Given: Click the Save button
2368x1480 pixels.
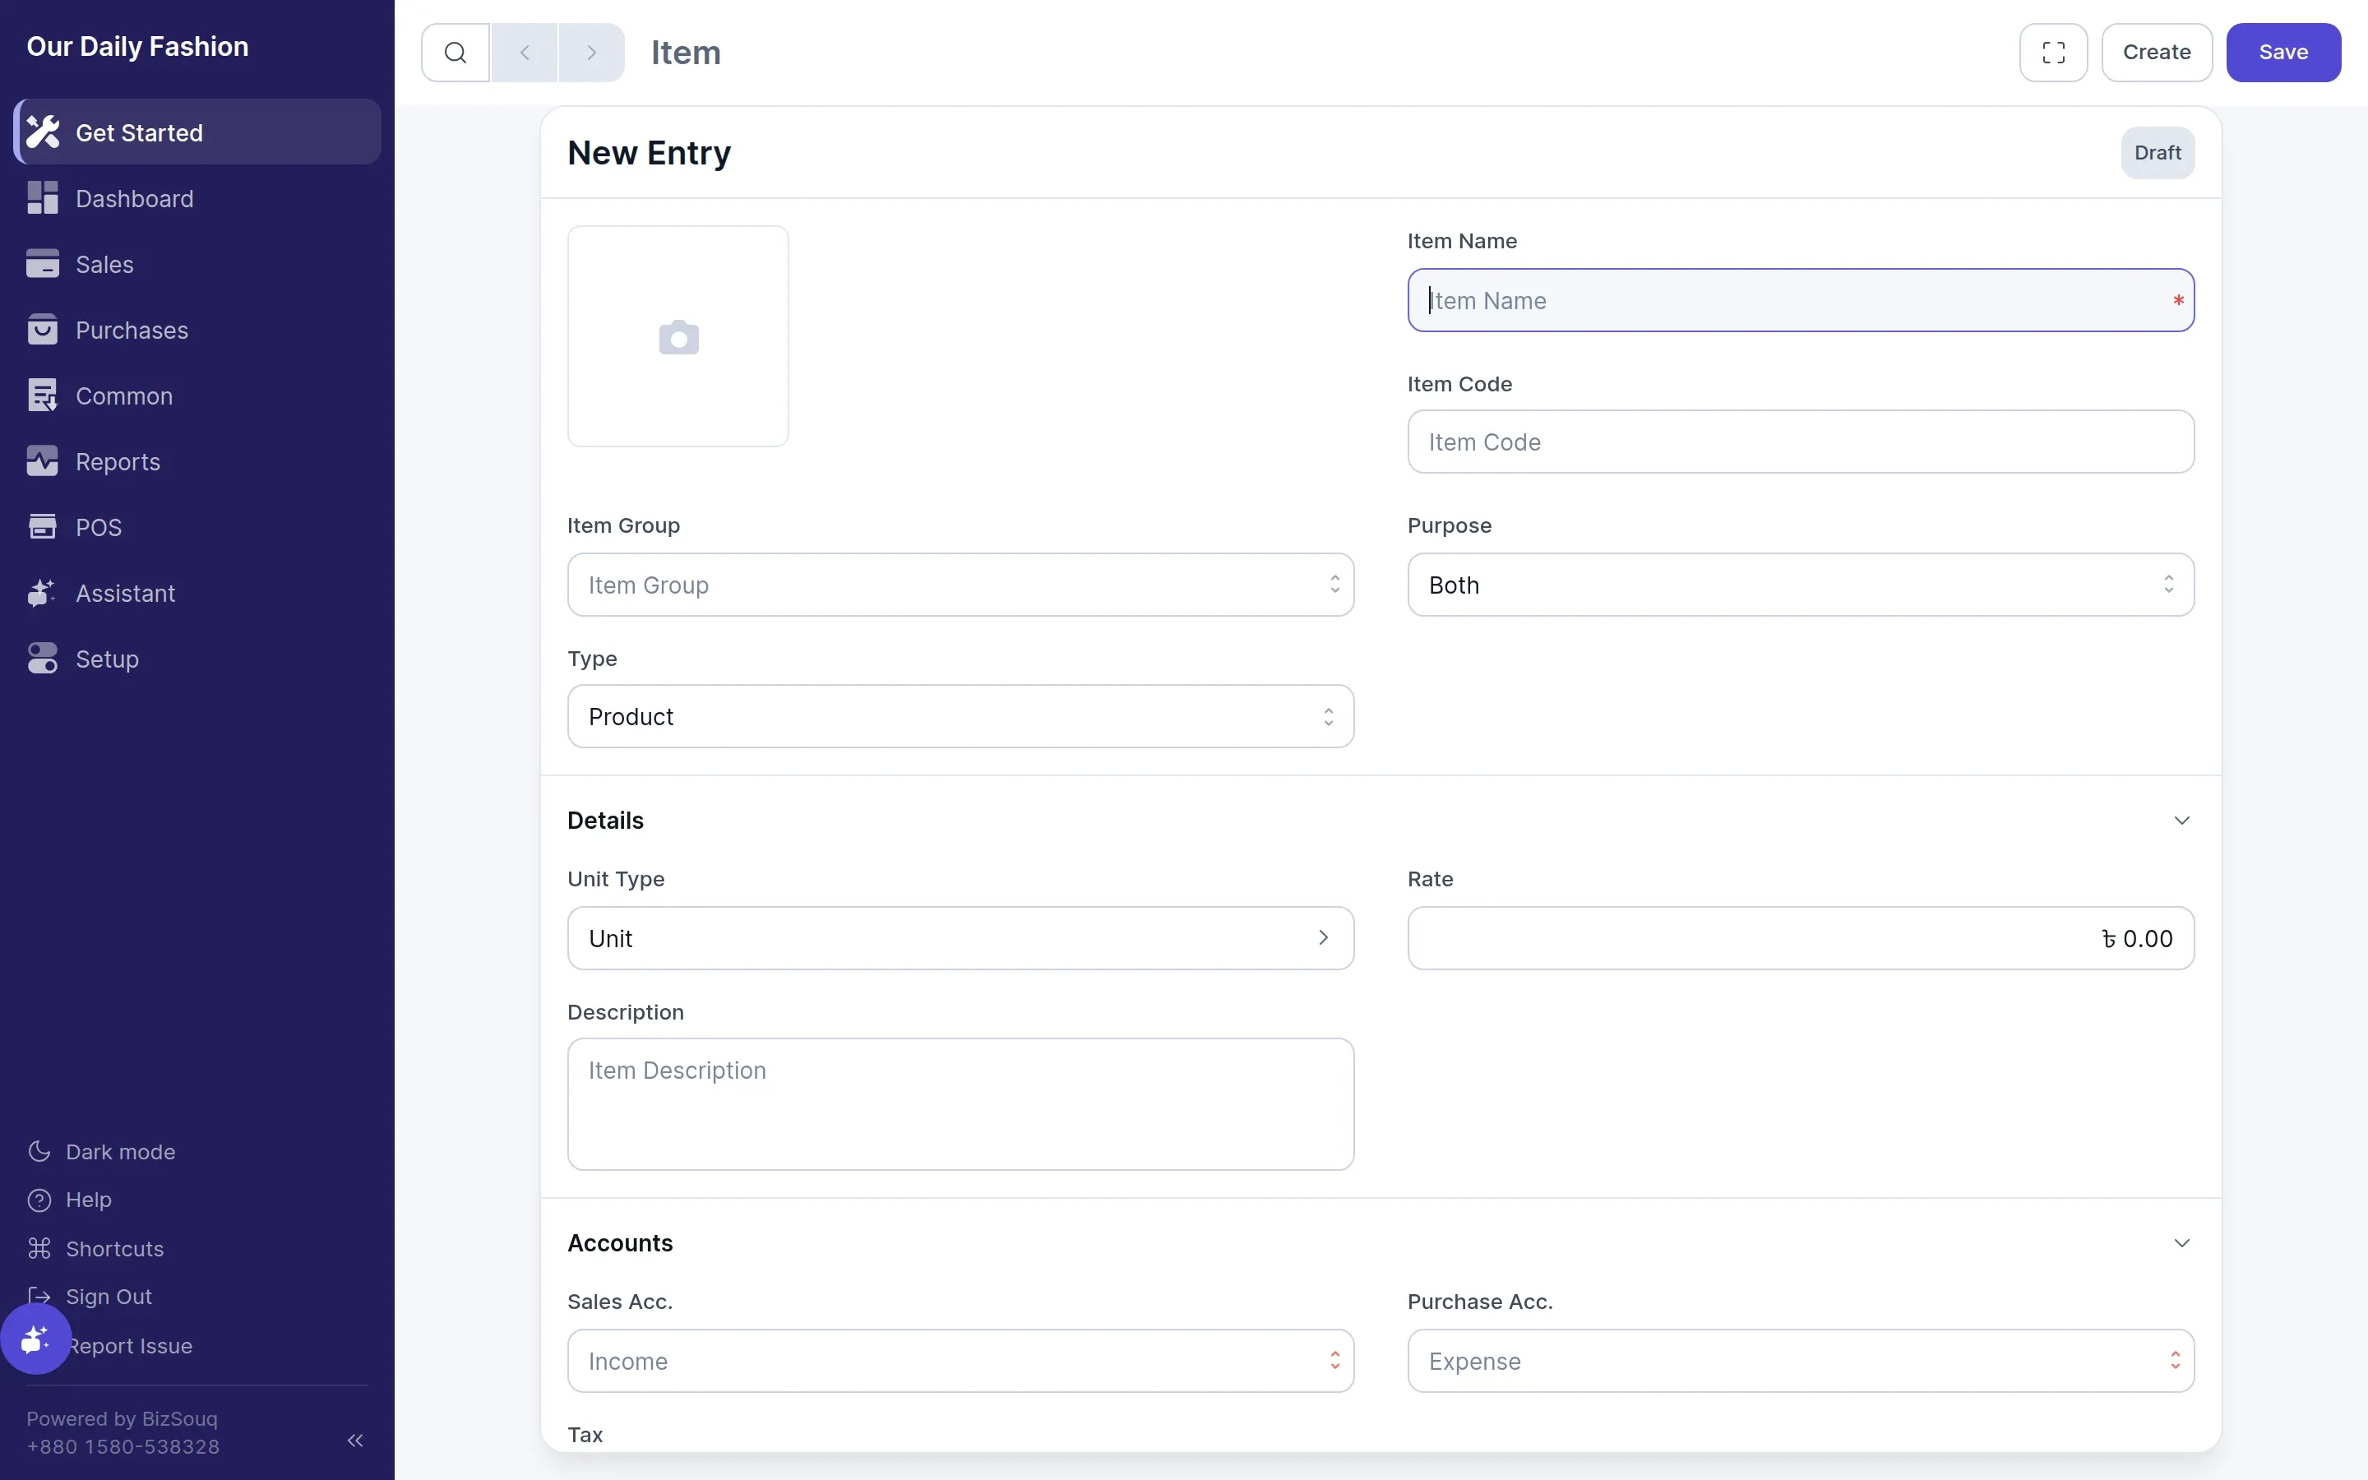Looking at the screenshot, I should pos(2282,52).
